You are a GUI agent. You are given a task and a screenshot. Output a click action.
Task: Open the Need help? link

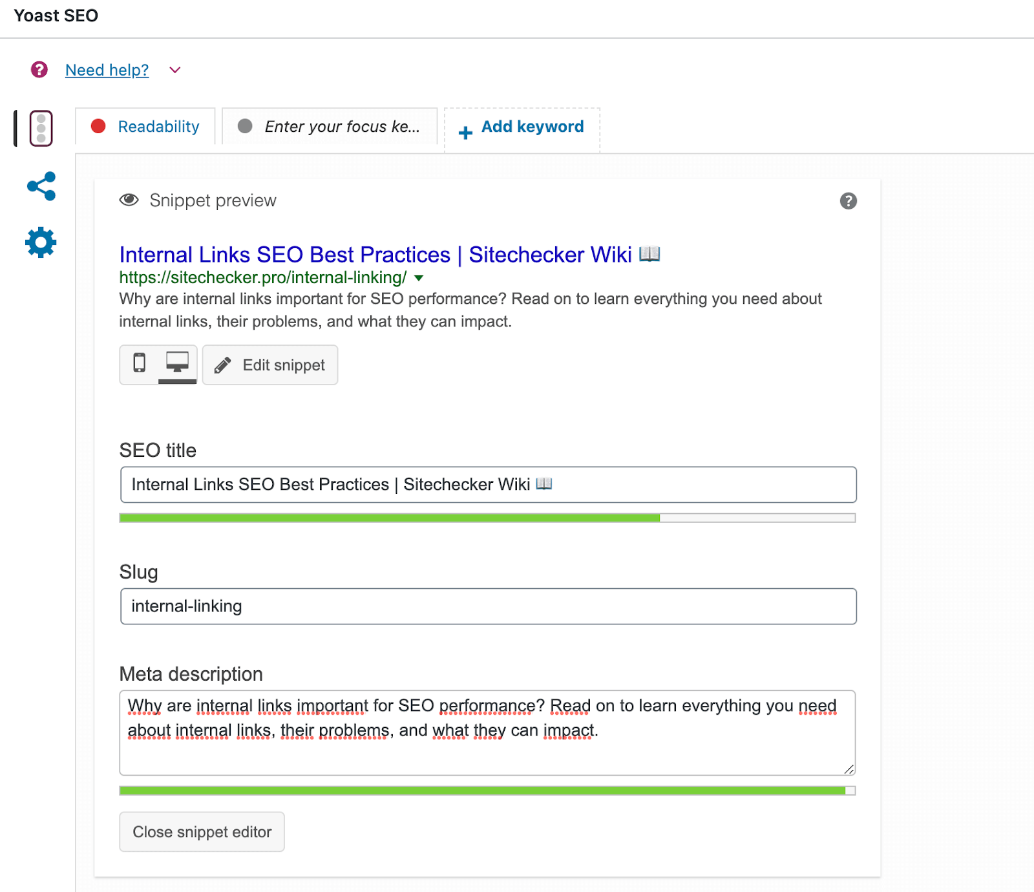107,70
